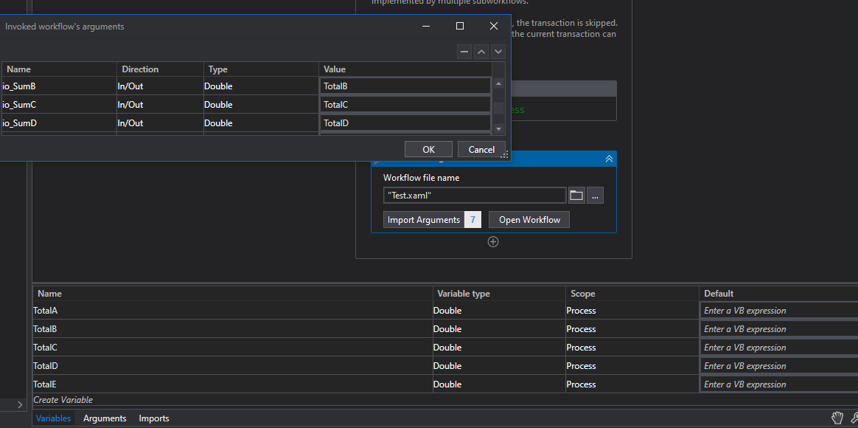Change the scope of TotalE variable
Viewport: 858px width, 428px height.
pyautogui.click(x=632, y=384)
